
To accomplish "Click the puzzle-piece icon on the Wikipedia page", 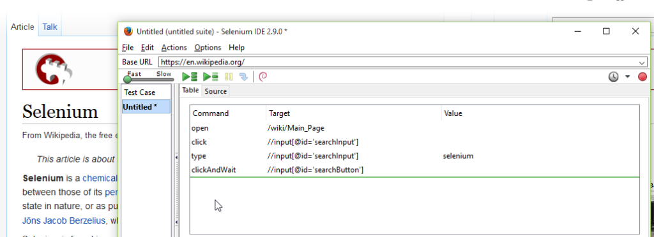I will click(54, 69).
